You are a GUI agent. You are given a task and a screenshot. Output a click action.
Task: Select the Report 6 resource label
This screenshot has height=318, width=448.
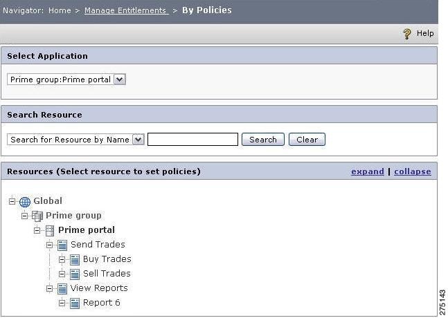click(x=101, y=303)
